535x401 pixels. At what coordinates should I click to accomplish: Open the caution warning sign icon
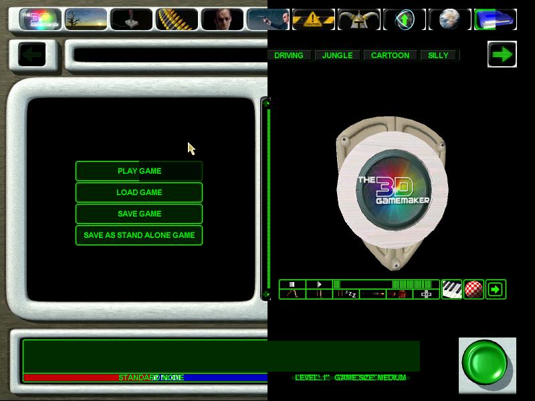click(x=314, y=19)
